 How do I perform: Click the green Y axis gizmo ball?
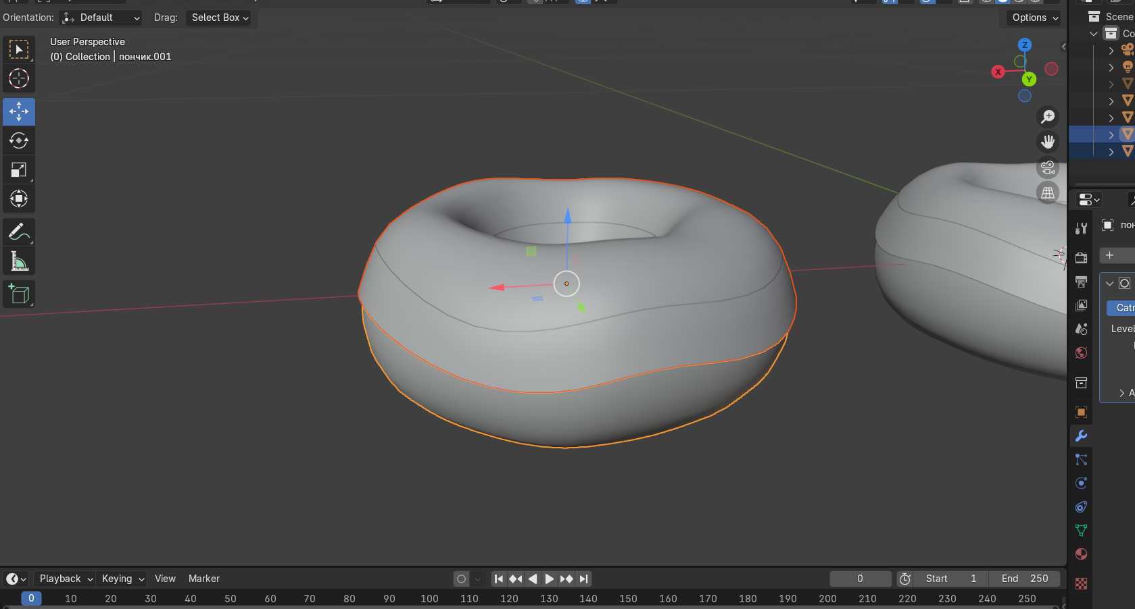1029,79
